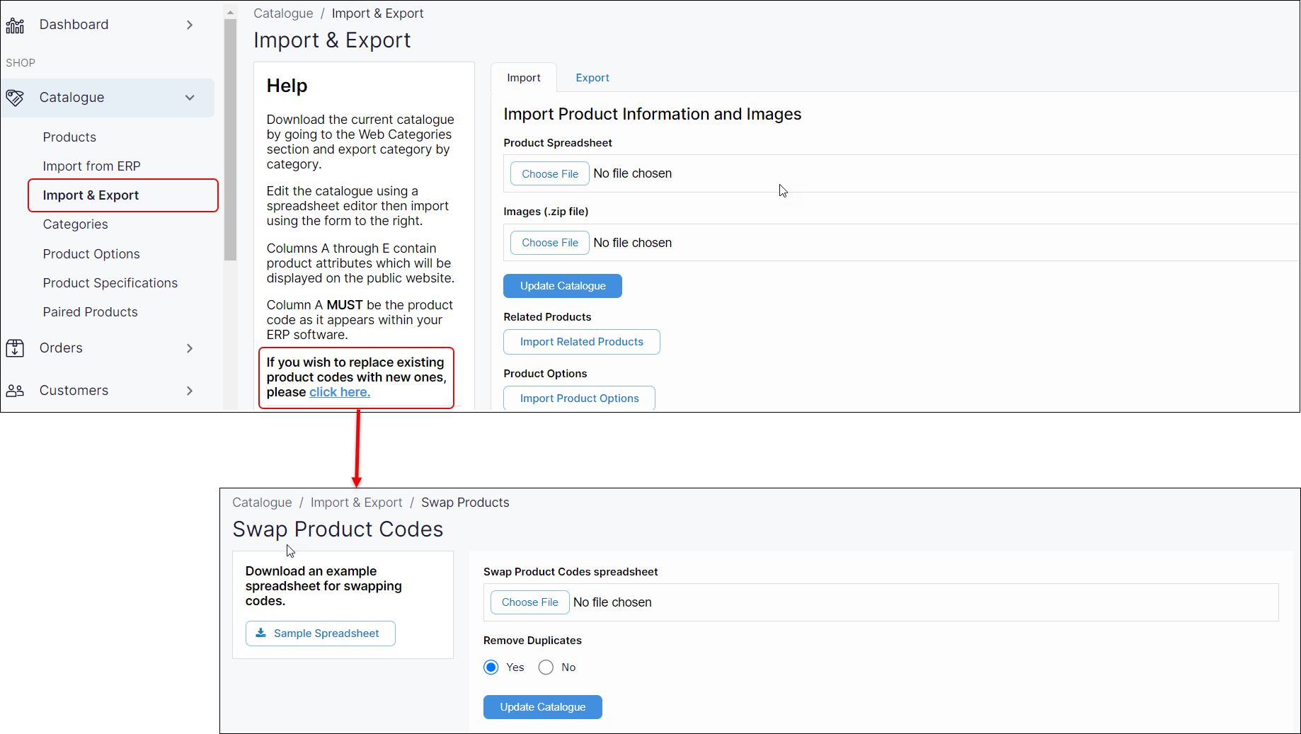Collapse the Catalogue menu chevron
Image resolution: width=1301 pixels, height=734 pixels.
click(190, 98)
